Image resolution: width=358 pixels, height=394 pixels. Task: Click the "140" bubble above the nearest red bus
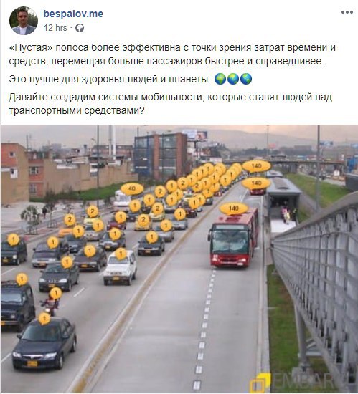pos(234,208)
